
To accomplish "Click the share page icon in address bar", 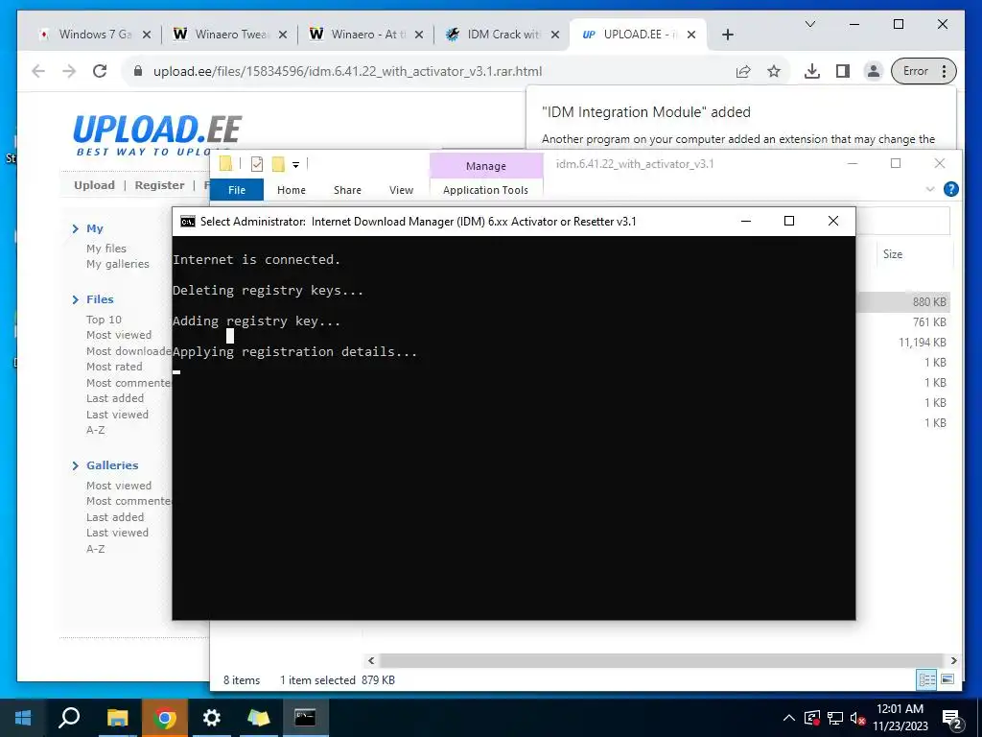I will tap(743, 71).
